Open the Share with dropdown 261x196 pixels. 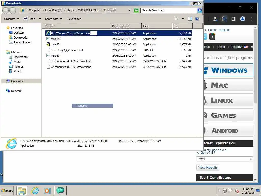[54, 19]
